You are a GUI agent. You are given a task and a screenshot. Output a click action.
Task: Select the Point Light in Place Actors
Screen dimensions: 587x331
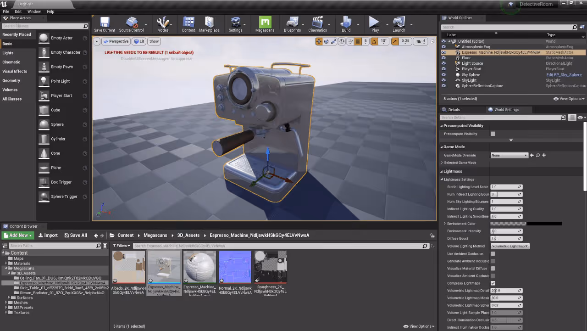coord(60,81)
